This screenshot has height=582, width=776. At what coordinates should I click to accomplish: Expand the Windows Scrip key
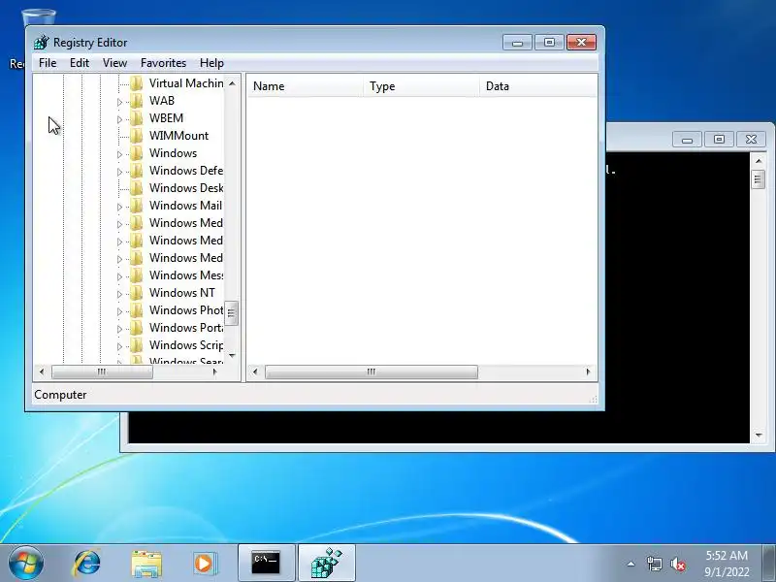pos(119,346)
